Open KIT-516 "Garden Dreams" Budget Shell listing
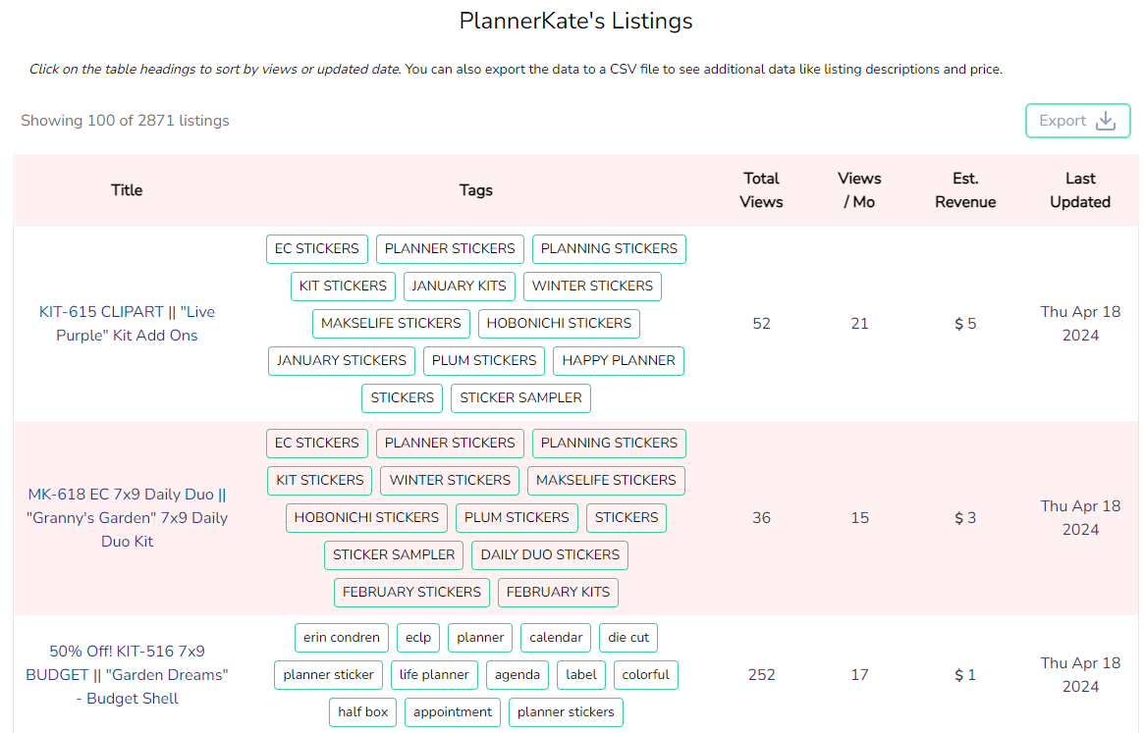This screenshot has width=1144, height=733. pos(127,674)
